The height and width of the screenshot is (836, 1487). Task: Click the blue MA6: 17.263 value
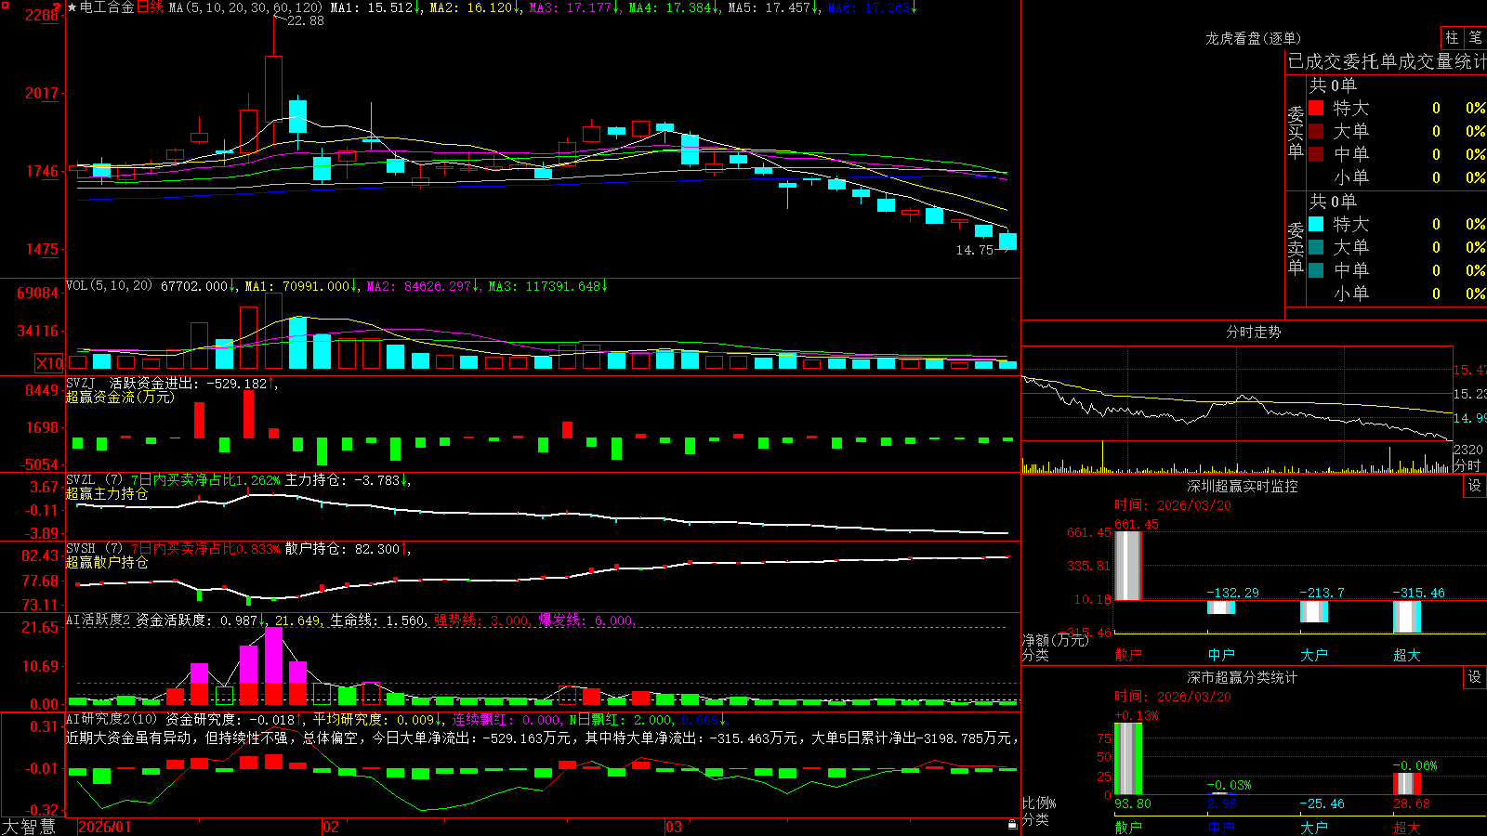(872, 7)
